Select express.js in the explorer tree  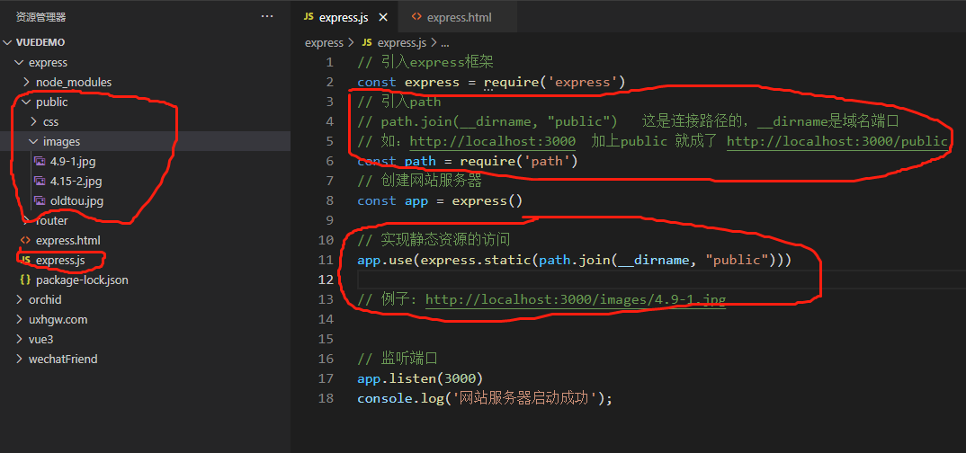coord(60,261)
